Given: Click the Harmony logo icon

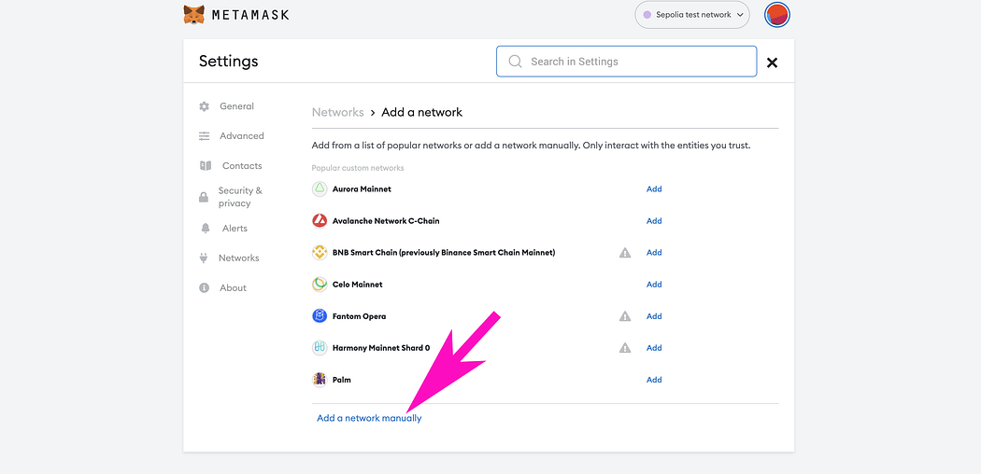Looking at the screenshot, I should point(320,348).
